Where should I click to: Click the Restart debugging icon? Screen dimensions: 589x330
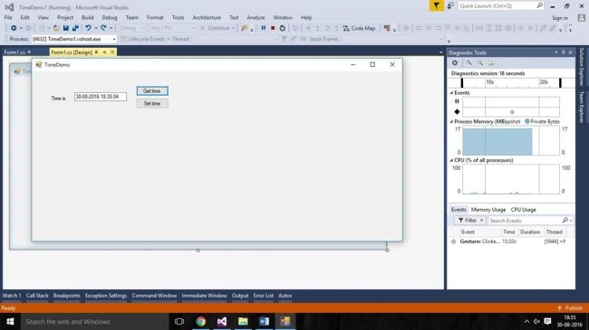pyautogui.click(x=282, y=28)
